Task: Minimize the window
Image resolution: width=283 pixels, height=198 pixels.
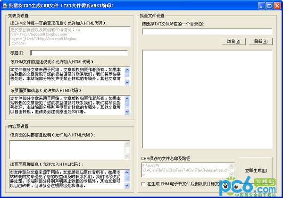Action: coord(261,6)
